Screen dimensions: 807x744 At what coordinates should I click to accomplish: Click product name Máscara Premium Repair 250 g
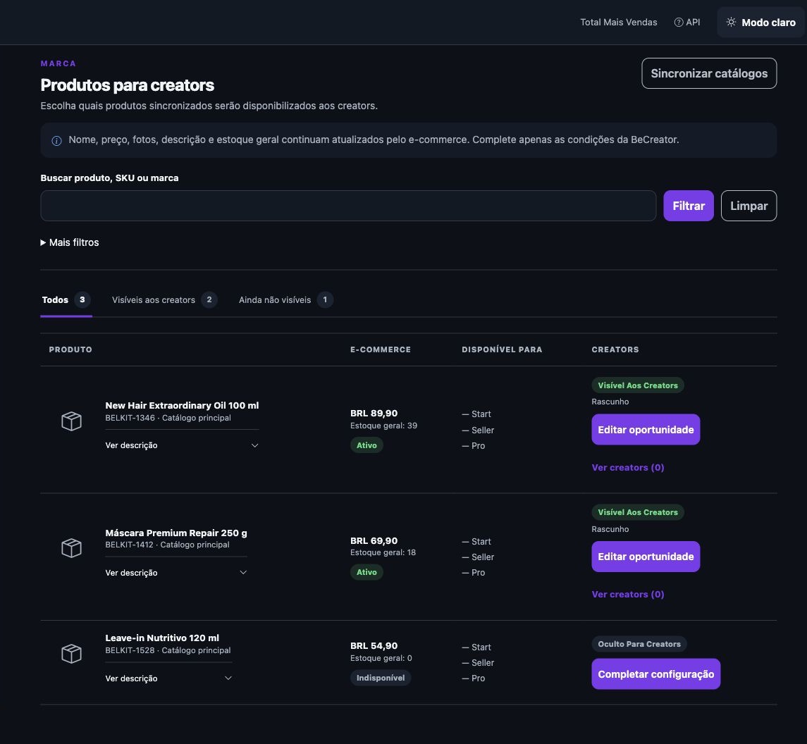coord(176,533)
